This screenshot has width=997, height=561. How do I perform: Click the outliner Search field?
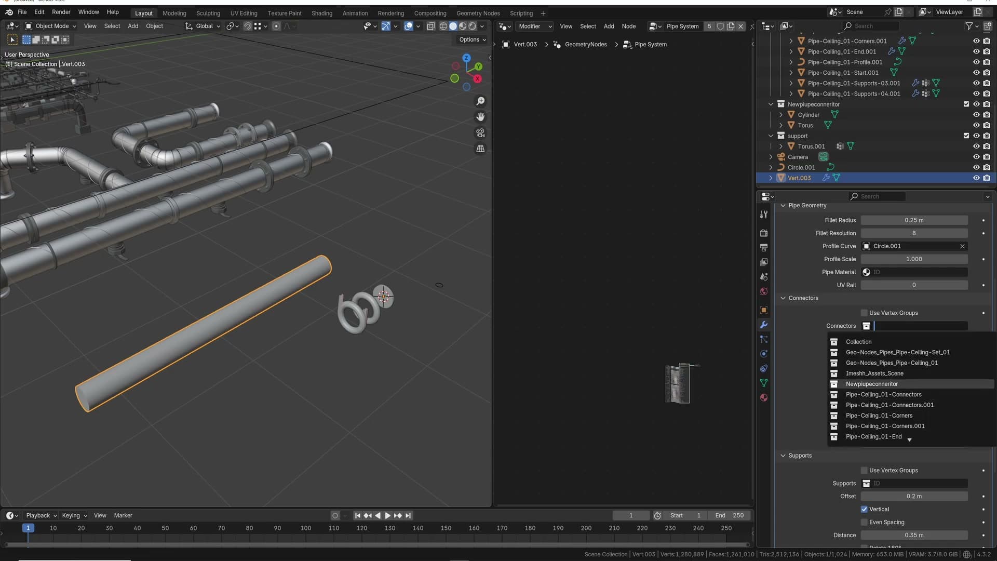(x=871, y=26)
